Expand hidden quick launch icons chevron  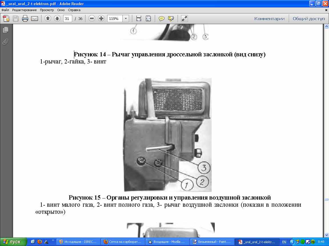point(53,240)
